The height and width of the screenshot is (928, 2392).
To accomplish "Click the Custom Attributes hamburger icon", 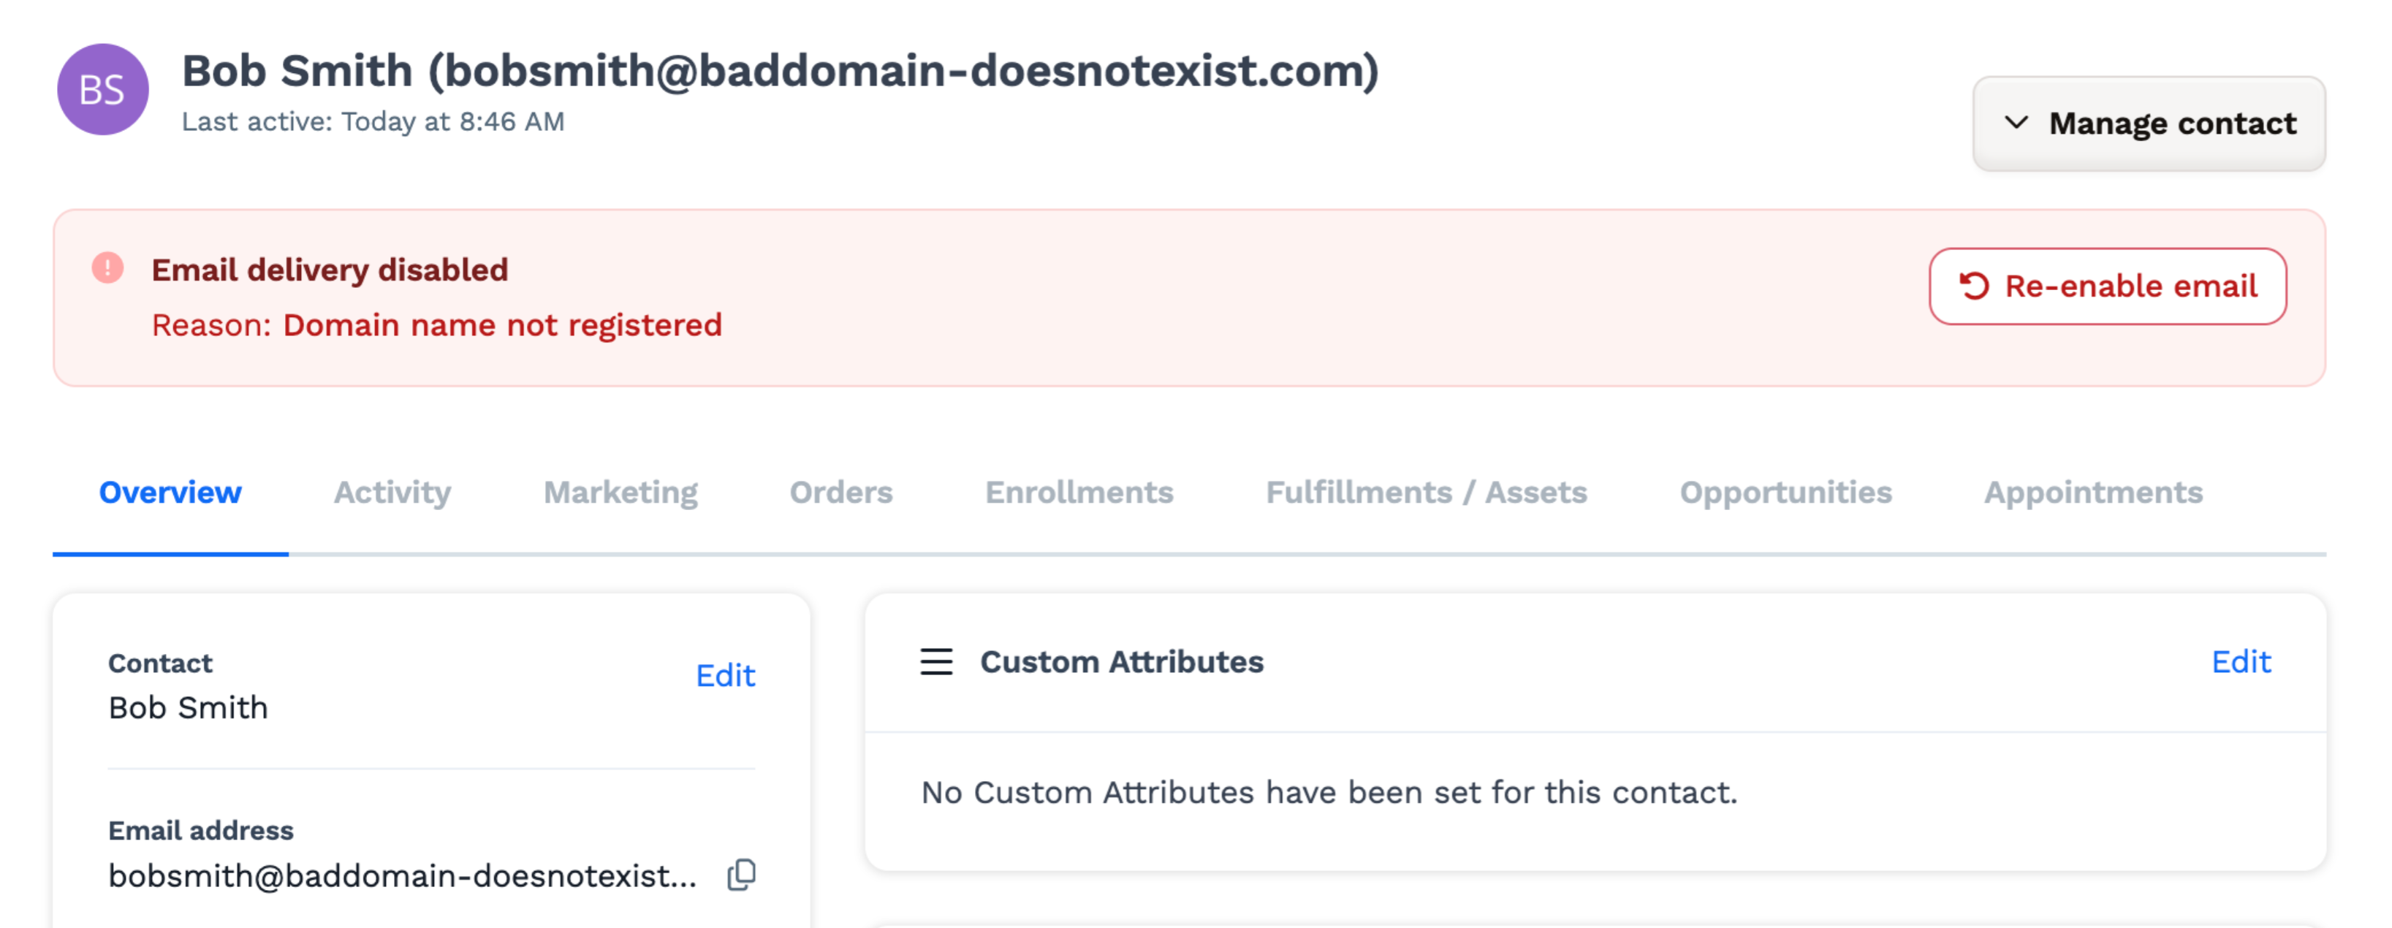I will pos(936,662).
